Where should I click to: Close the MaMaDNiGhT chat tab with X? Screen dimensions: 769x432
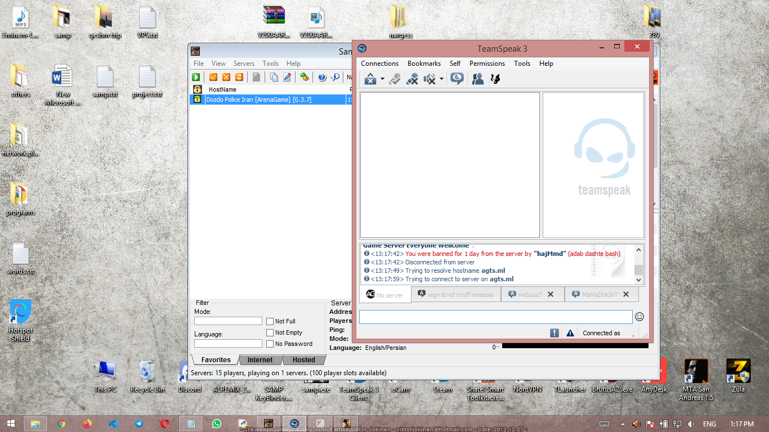626,294
